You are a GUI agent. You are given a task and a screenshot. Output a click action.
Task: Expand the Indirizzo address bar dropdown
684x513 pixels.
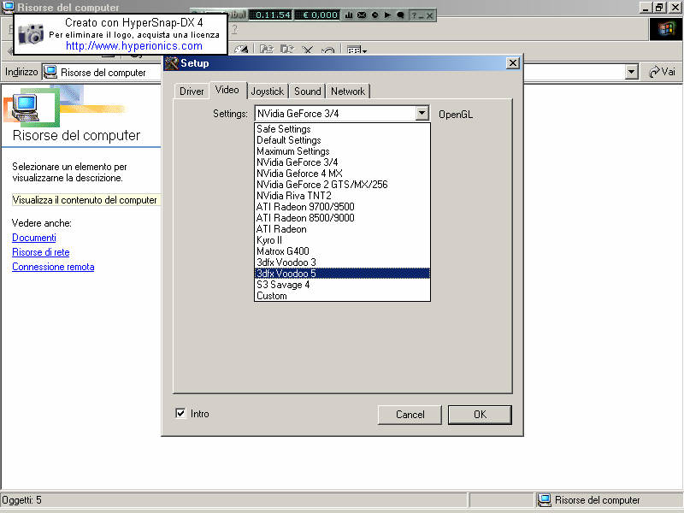click(631, 72)
